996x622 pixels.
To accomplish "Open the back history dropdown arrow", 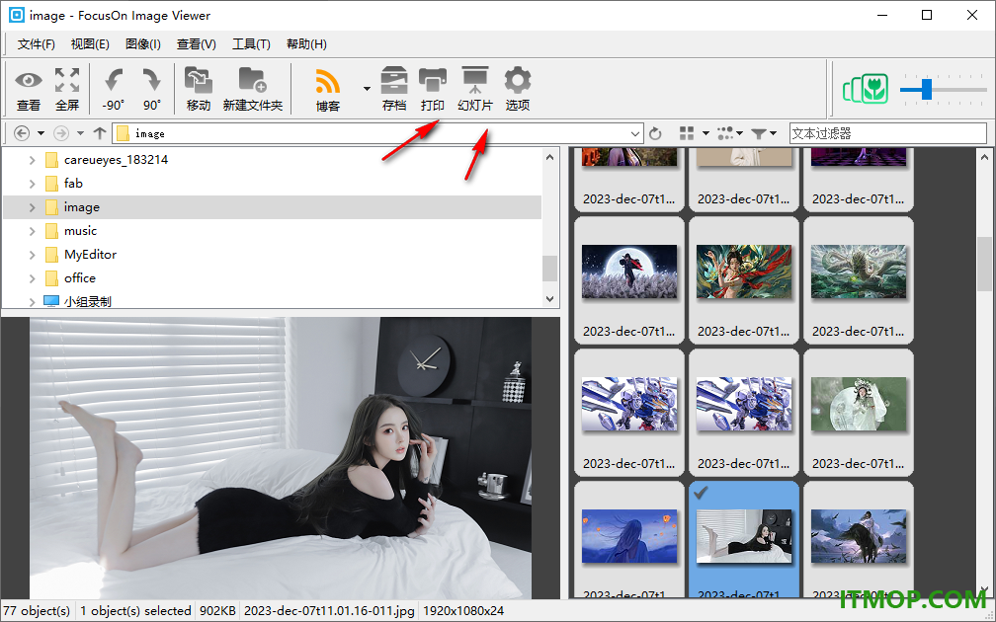I will (x=41, y=133).
